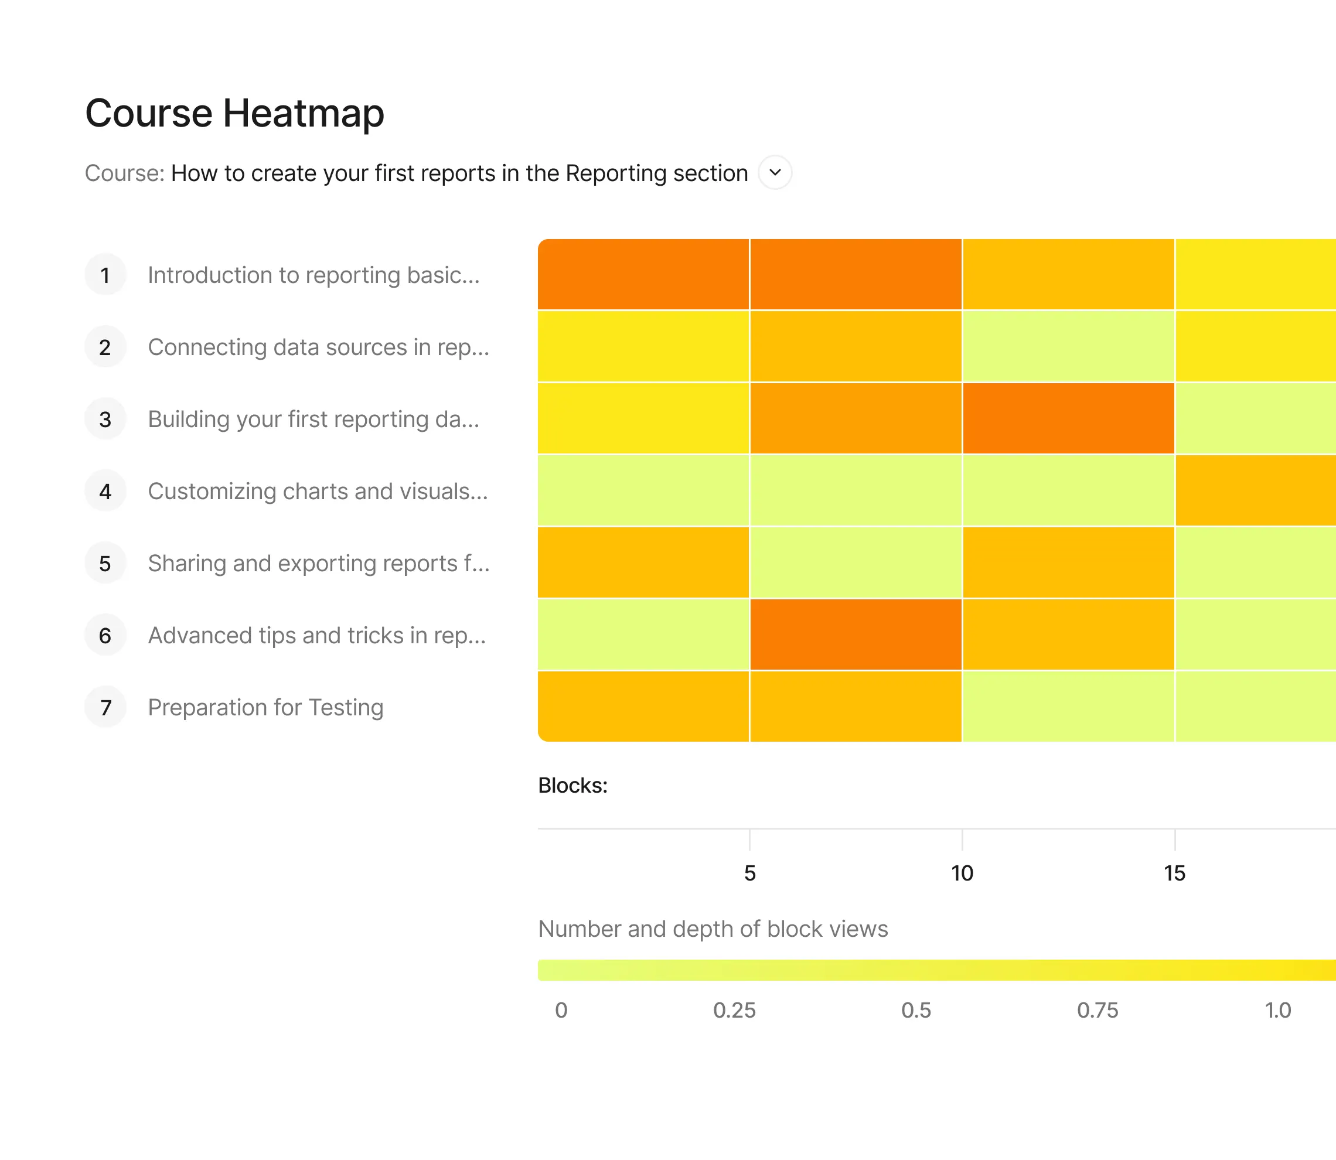Image resolution: width=1336 pixels, height=1160 pixels.
Task: Open 'Preparation for Testing' lesson
Action: pyautogui.click(x=265, y=708)
